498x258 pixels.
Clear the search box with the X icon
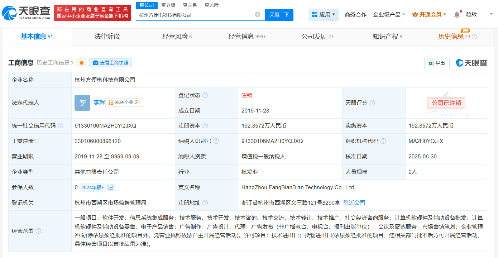point(258,15)
